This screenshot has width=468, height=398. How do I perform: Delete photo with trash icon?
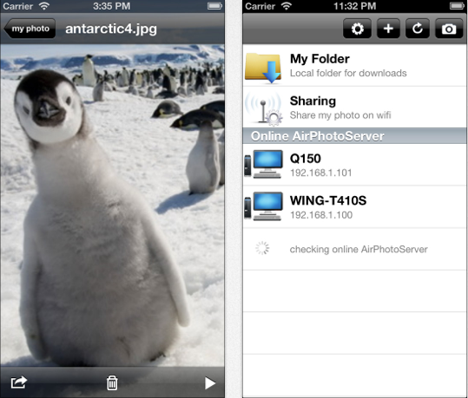[x=112, y=382]
